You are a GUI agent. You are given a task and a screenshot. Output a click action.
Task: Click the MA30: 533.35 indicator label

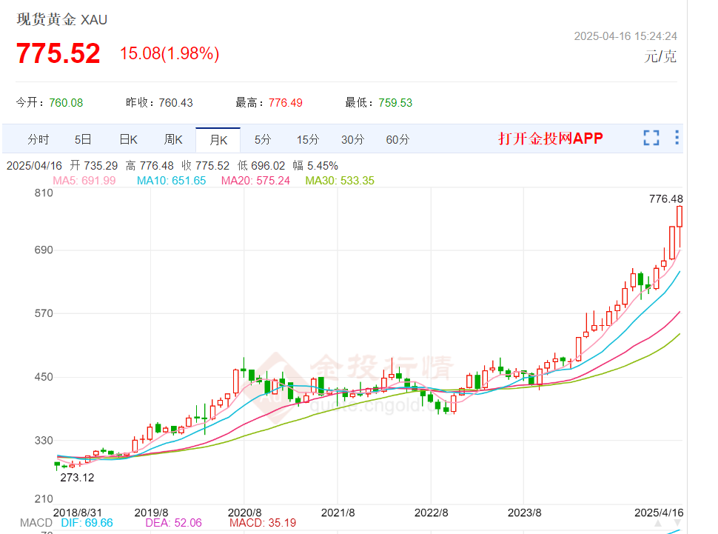[340, 181]
